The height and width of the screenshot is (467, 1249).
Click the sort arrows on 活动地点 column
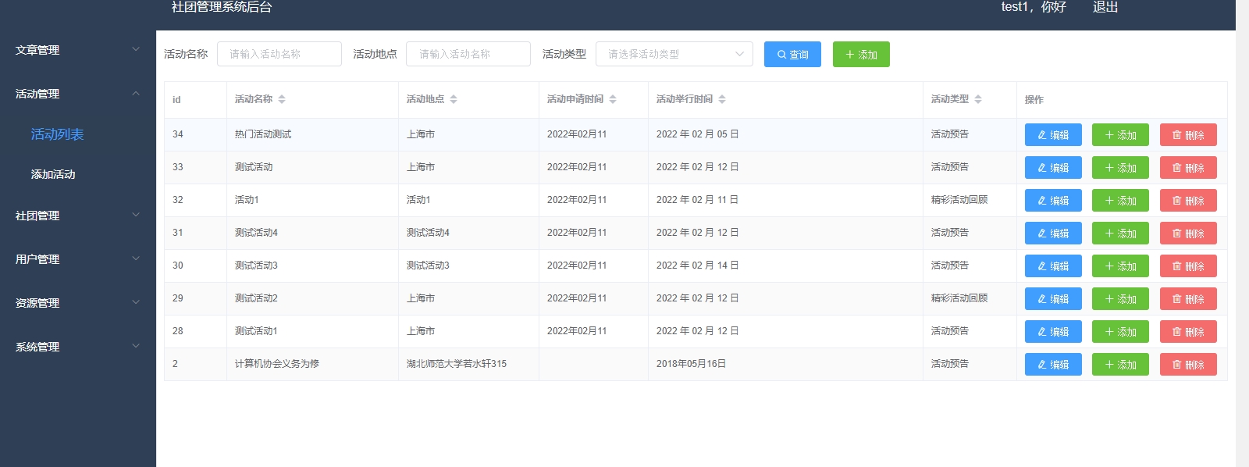[x=454, y=99]
